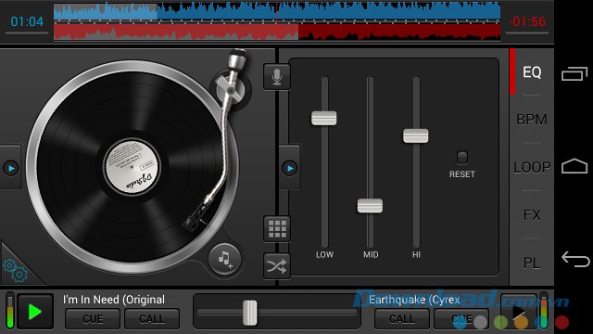Switch to the BPM tab
The image size is (593, 334).
pos(532,120)
